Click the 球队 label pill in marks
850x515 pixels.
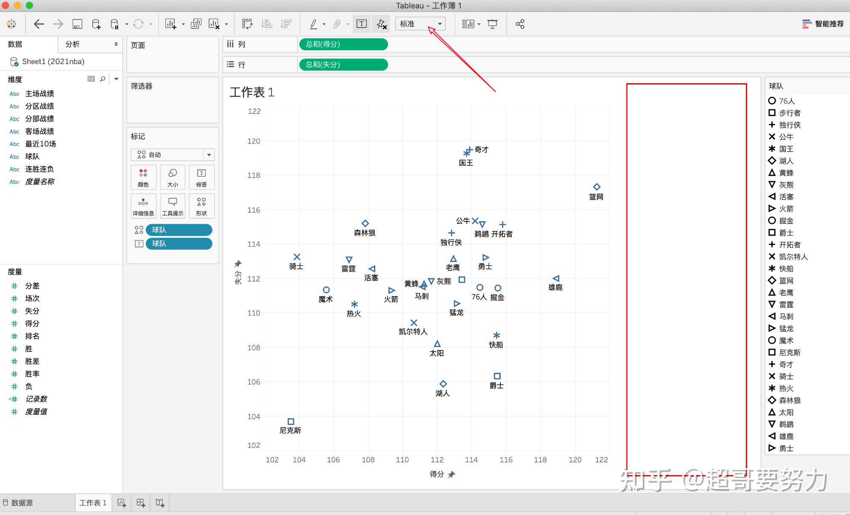179,243
